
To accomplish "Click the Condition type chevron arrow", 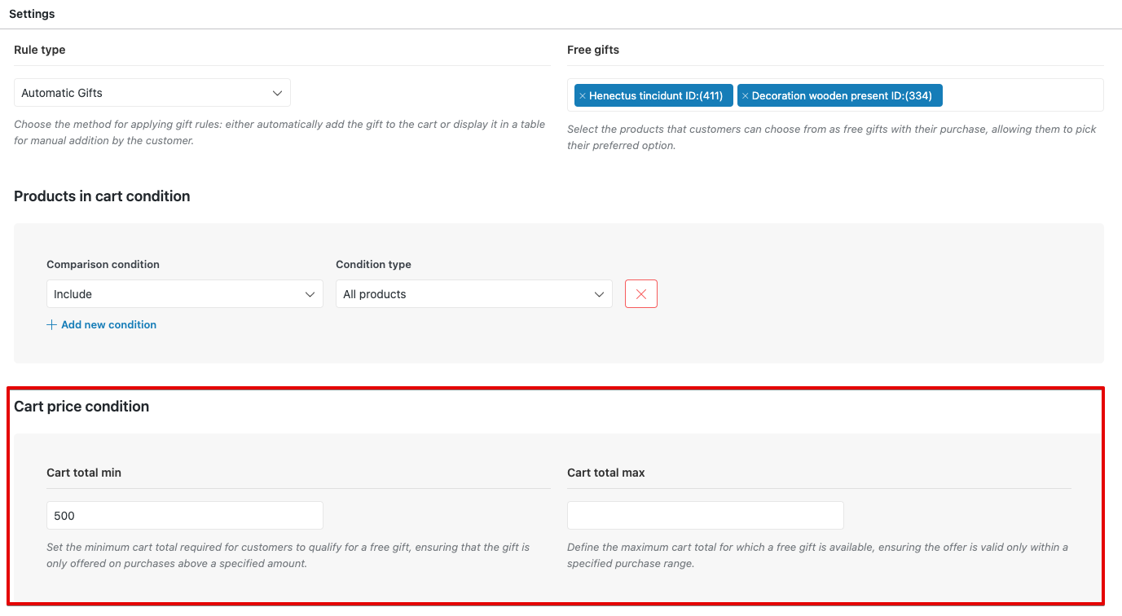I will point(599,294).
